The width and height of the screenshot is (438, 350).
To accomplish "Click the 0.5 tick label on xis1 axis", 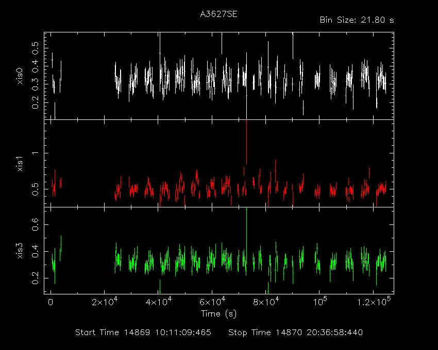I will (x=35, y=189).
